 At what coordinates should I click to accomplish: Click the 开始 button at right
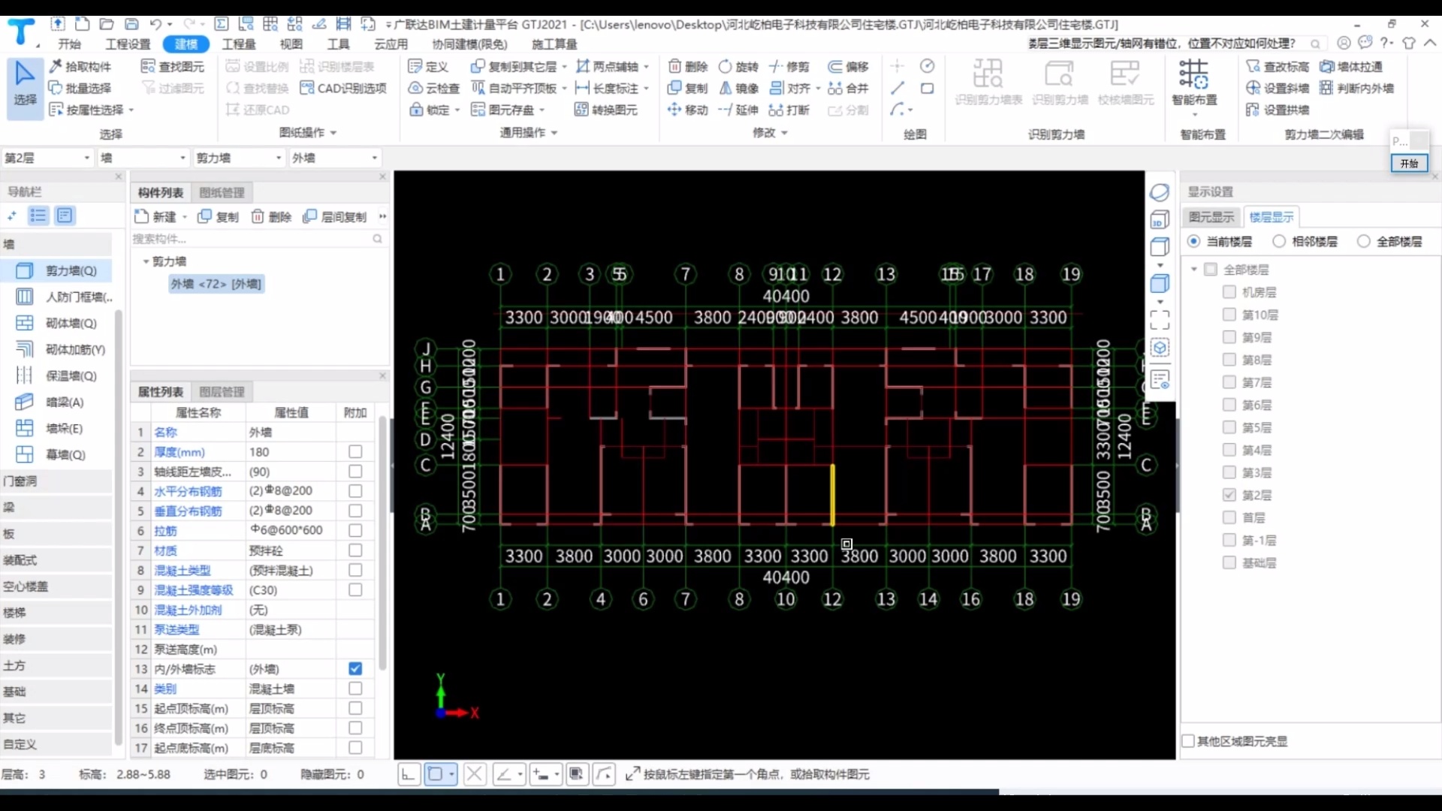point(1409,163)
